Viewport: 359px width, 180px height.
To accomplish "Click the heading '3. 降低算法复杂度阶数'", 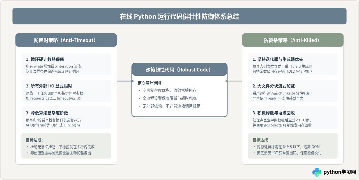I will [x=47, y=113].
